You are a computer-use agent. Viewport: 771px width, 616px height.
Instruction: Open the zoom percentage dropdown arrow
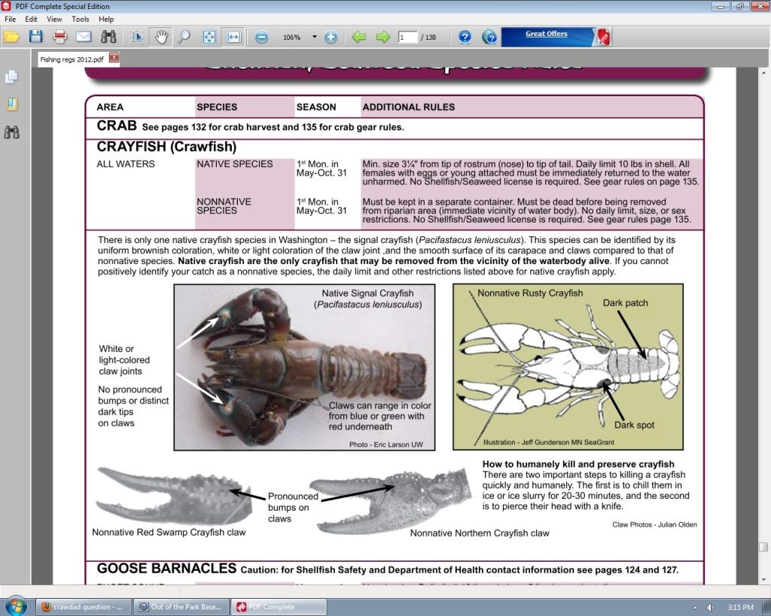(314, 37)
